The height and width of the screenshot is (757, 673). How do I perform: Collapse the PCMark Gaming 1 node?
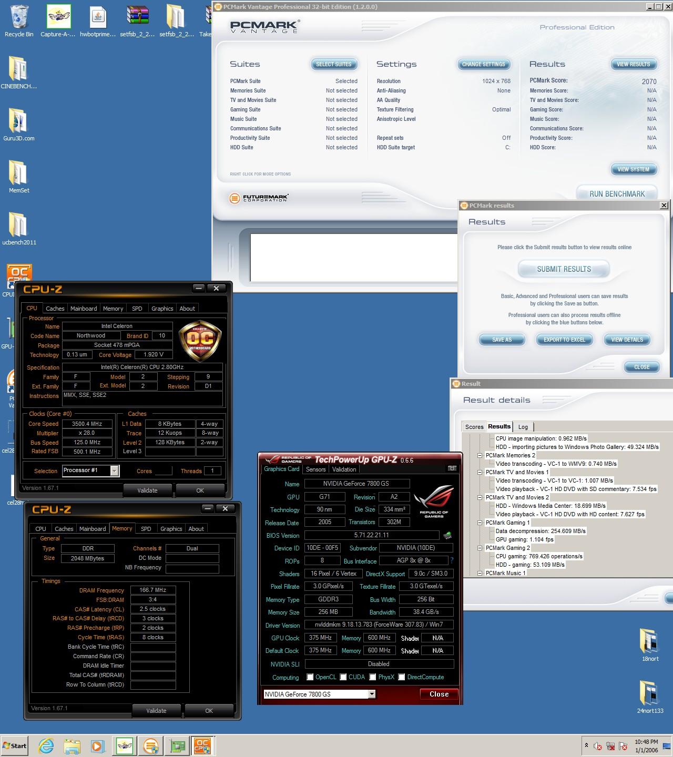pos(480,523)
